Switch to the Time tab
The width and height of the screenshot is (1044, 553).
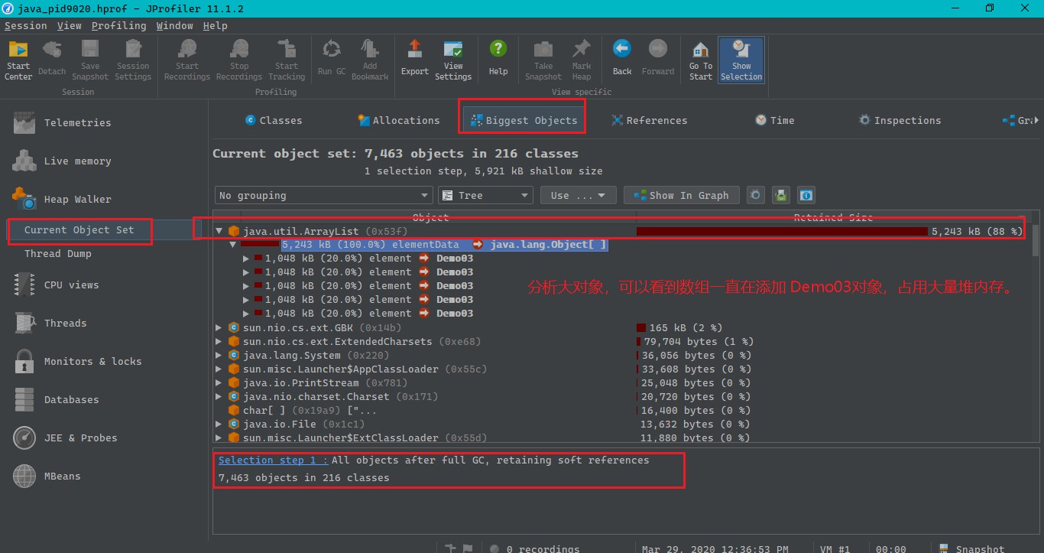tap(774, 120)
